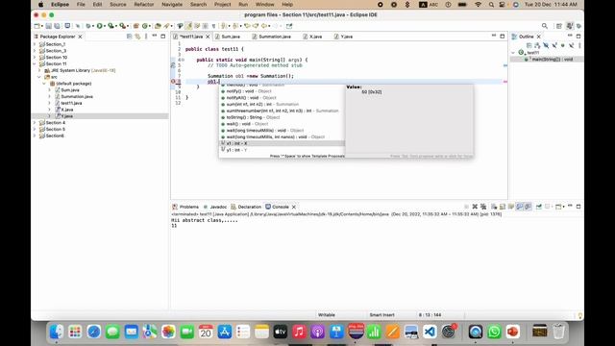Select sumthreenumber proposal in list
The width and height of the screenshot is (615, 346).
coord(282,111)
